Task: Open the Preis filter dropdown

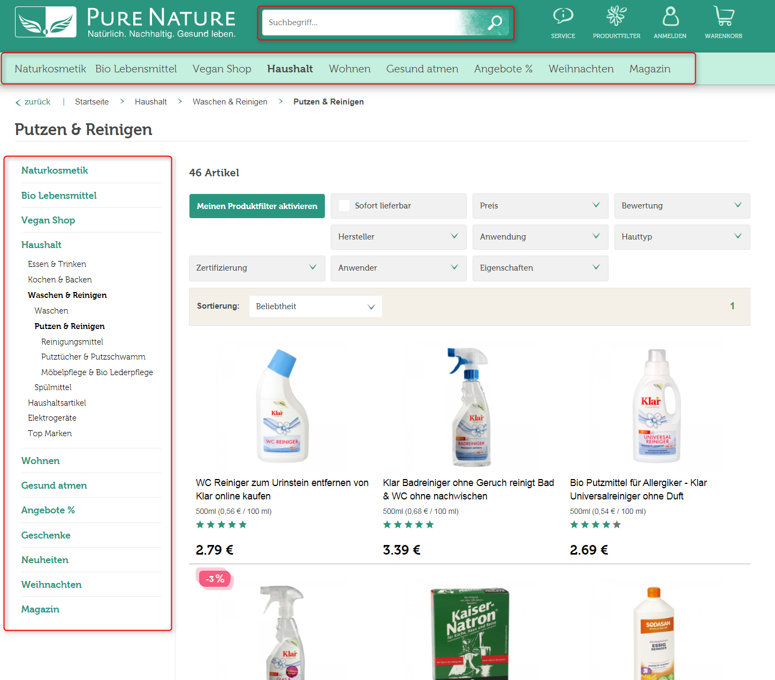Action: tap(540, 206)
